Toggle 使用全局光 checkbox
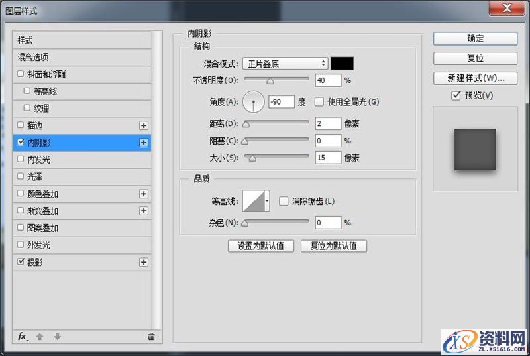The width and height of the screenshot is (530, 356). pyautogui.click(x=319, y=102)
